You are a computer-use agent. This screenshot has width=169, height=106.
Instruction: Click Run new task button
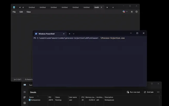(x=133, y=92)
